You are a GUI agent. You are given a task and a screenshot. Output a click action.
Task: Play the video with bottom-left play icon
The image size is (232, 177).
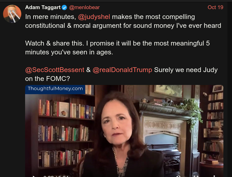tap(34, 176)
